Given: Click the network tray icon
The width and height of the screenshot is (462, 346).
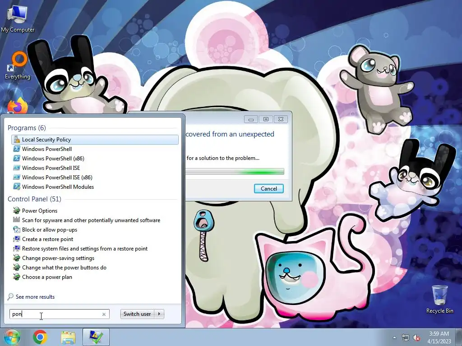Looking at the screenshot, I should 406,337.
